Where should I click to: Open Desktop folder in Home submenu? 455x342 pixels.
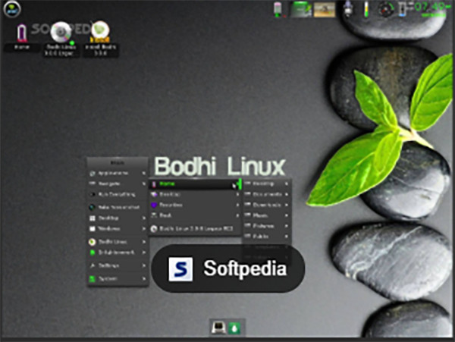267,184
